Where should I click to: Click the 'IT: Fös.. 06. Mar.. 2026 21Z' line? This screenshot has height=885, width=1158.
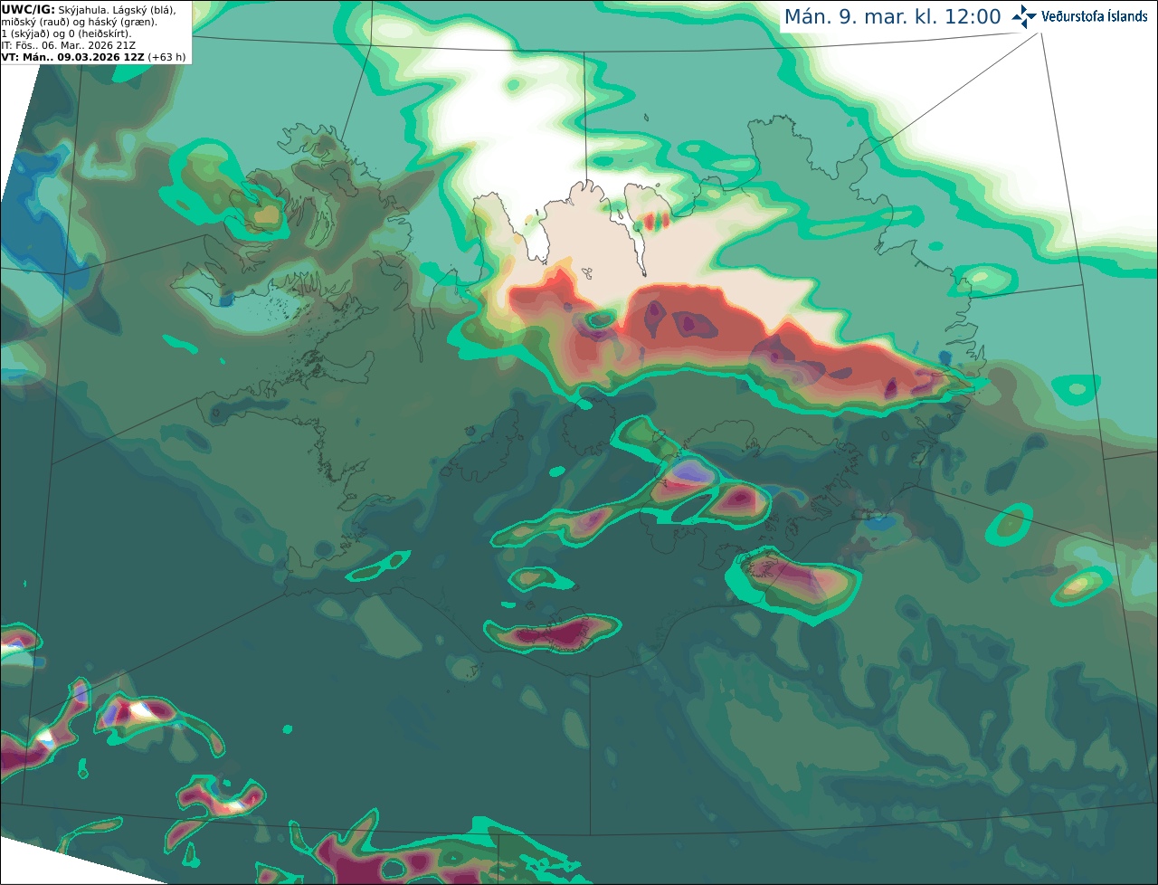tap(69, 45)
